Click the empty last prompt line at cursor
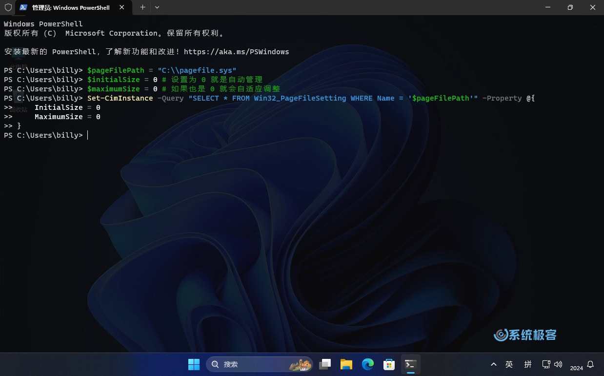Image resolution: width=604 pixels, height=376 pixels. tap(46, 135)
